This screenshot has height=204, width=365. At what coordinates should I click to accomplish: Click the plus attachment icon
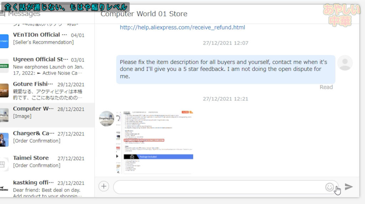(x=104, y=187)
